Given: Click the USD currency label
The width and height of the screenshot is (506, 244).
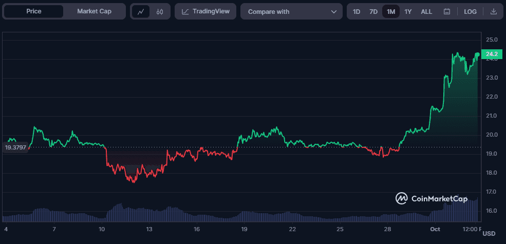Looking at the screenshot, I should (489, 234).
